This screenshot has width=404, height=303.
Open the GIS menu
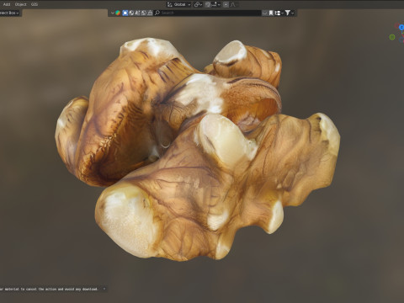[35, 4]
